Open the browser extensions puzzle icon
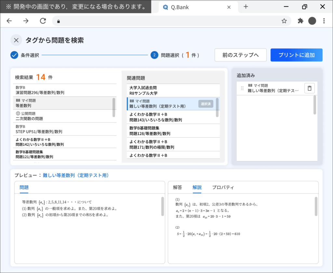This screenshot has width=333, height=273. click(300, 20)
